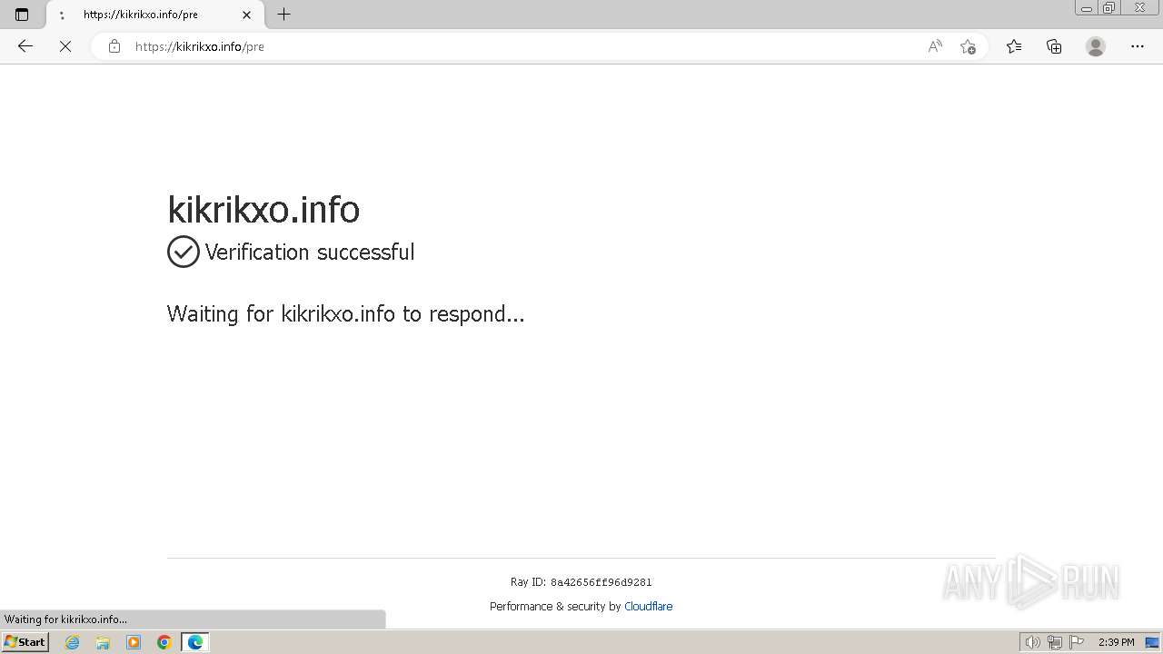
Task: View site information lock icon
Action: [x=114, y=46]
